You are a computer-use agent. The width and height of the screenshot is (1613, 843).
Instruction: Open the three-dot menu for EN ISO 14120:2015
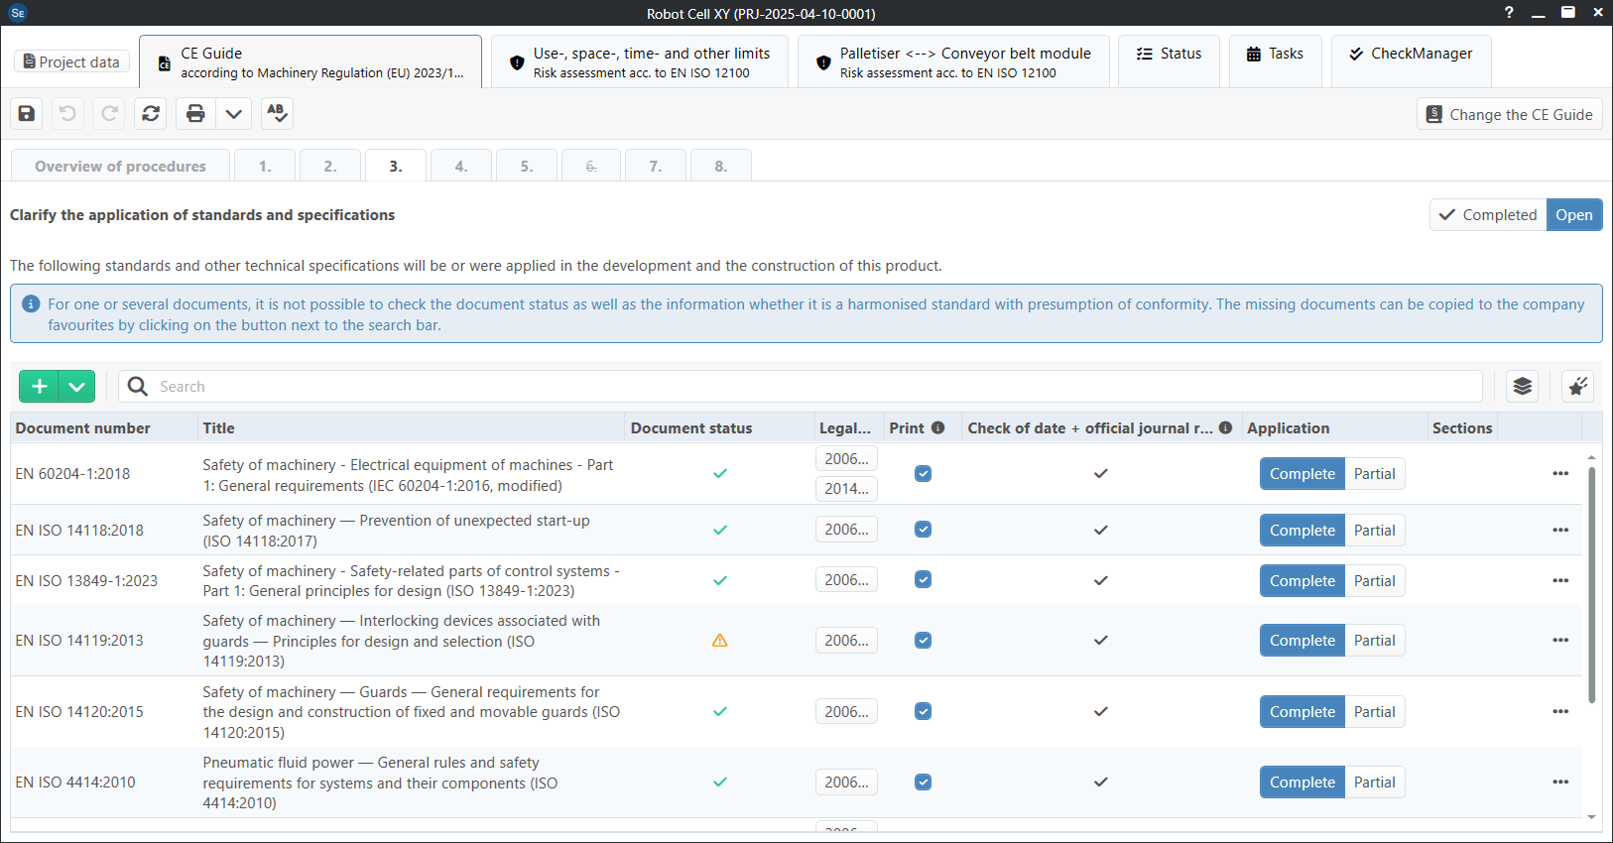point(1560,712)
